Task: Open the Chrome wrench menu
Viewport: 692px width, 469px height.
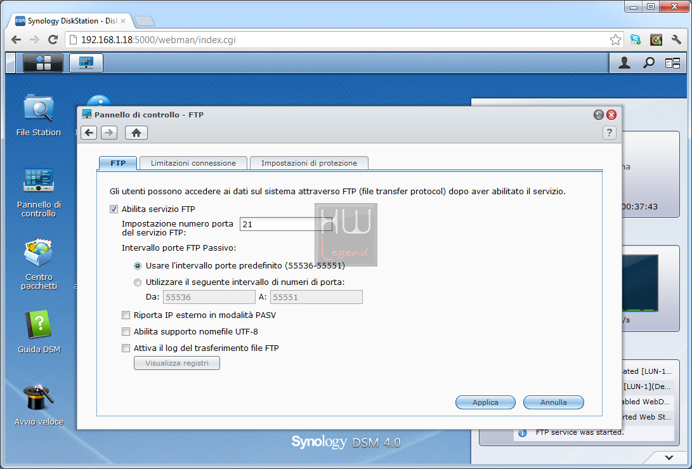Action: point(676,40)
